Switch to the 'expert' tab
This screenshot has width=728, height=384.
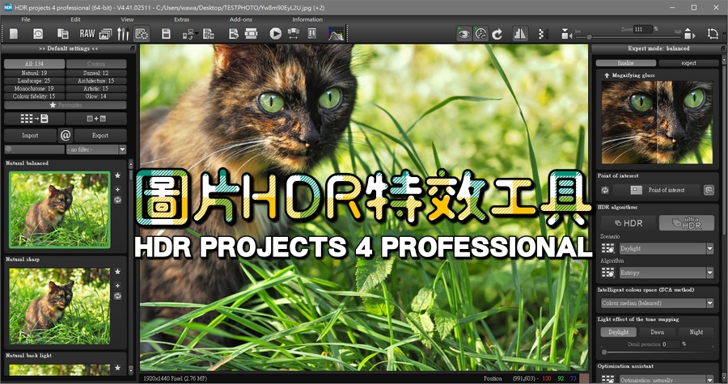pos(688,63)
